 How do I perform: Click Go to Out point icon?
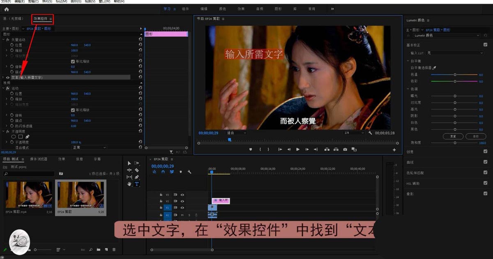point(316,150)
